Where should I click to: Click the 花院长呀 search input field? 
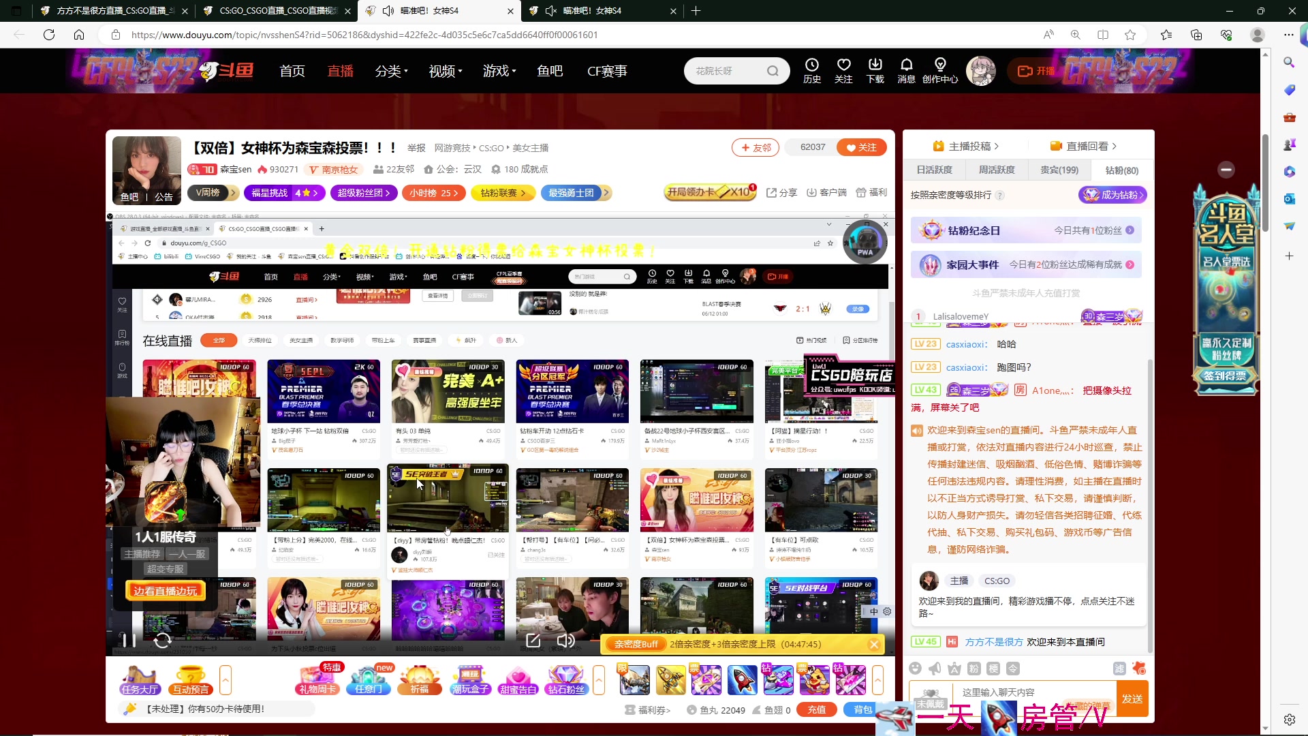pyautogui.click(x=726, y=71)
